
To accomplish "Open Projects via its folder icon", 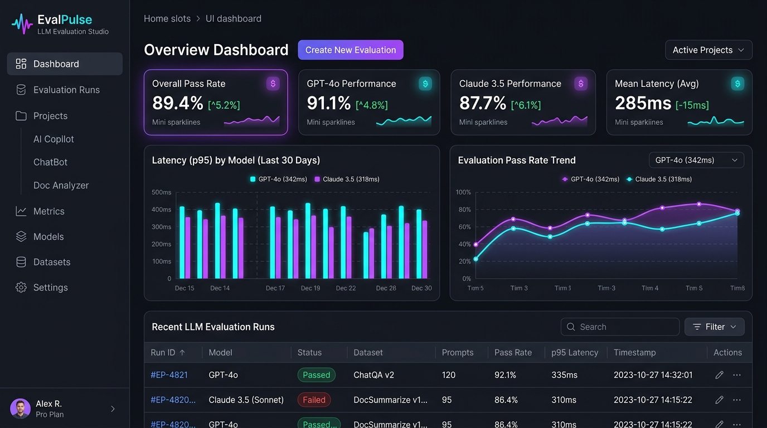I will 21,116.
